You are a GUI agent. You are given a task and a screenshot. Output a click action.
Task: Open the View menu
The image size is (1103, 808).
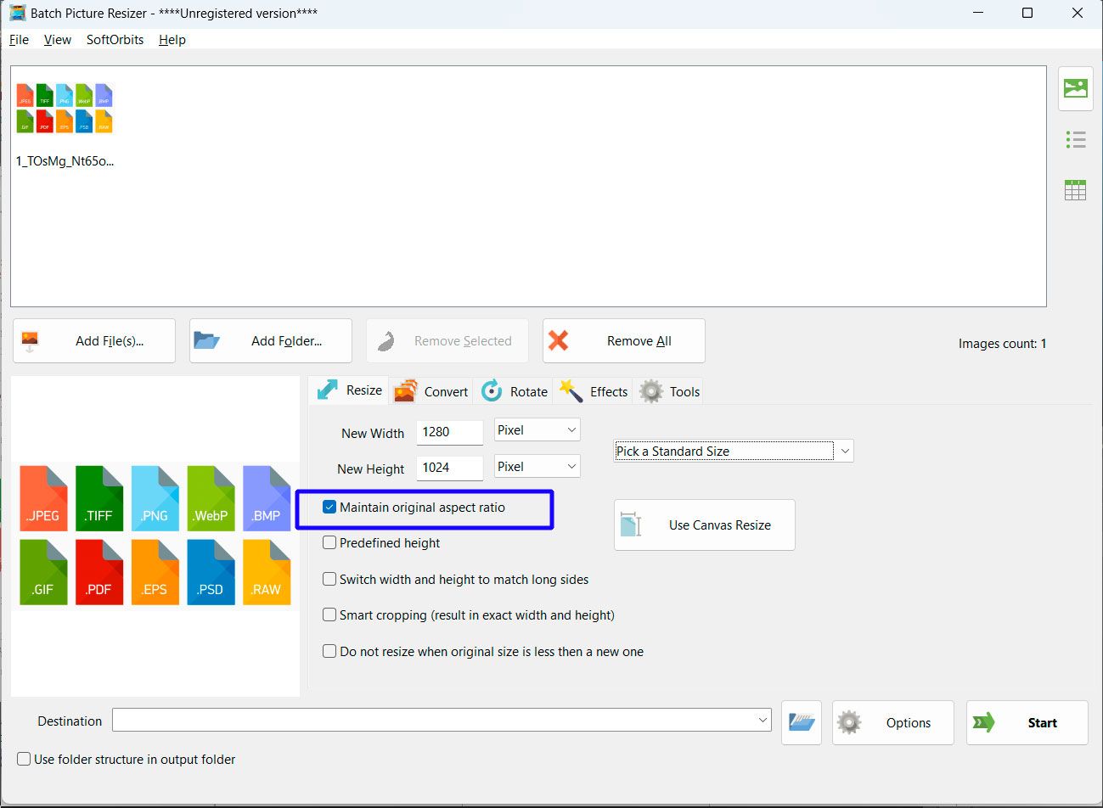58,40
